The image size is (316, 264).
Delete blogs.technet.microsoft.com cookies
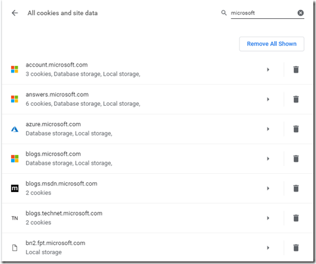[296, 218]
